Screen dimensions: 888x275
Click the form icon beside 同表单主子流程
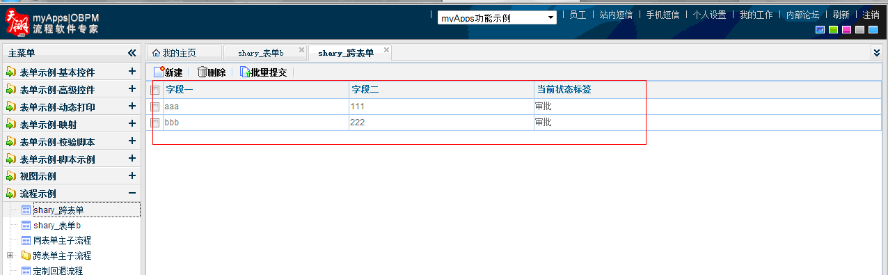(x=26, y=240)
